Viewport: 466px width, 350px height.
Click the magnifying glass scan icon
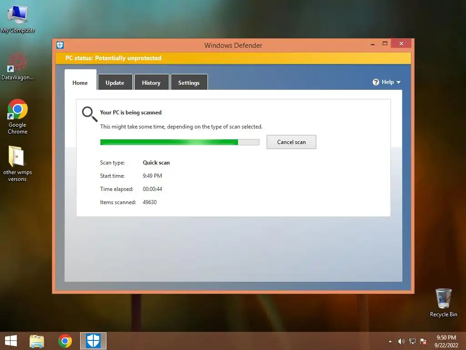pos(90,114)
